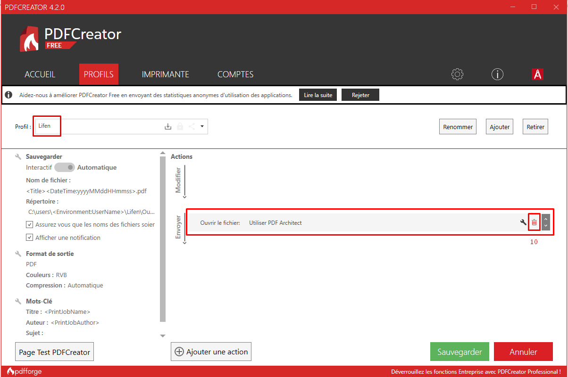Switch to the COMPTES tab
This screenshot has height=377, width=568.
tap(235, 74)
